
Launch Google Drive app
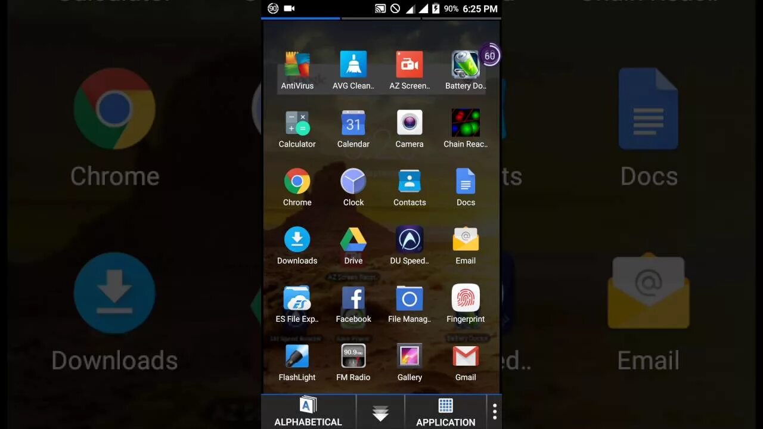click(353, 245)
